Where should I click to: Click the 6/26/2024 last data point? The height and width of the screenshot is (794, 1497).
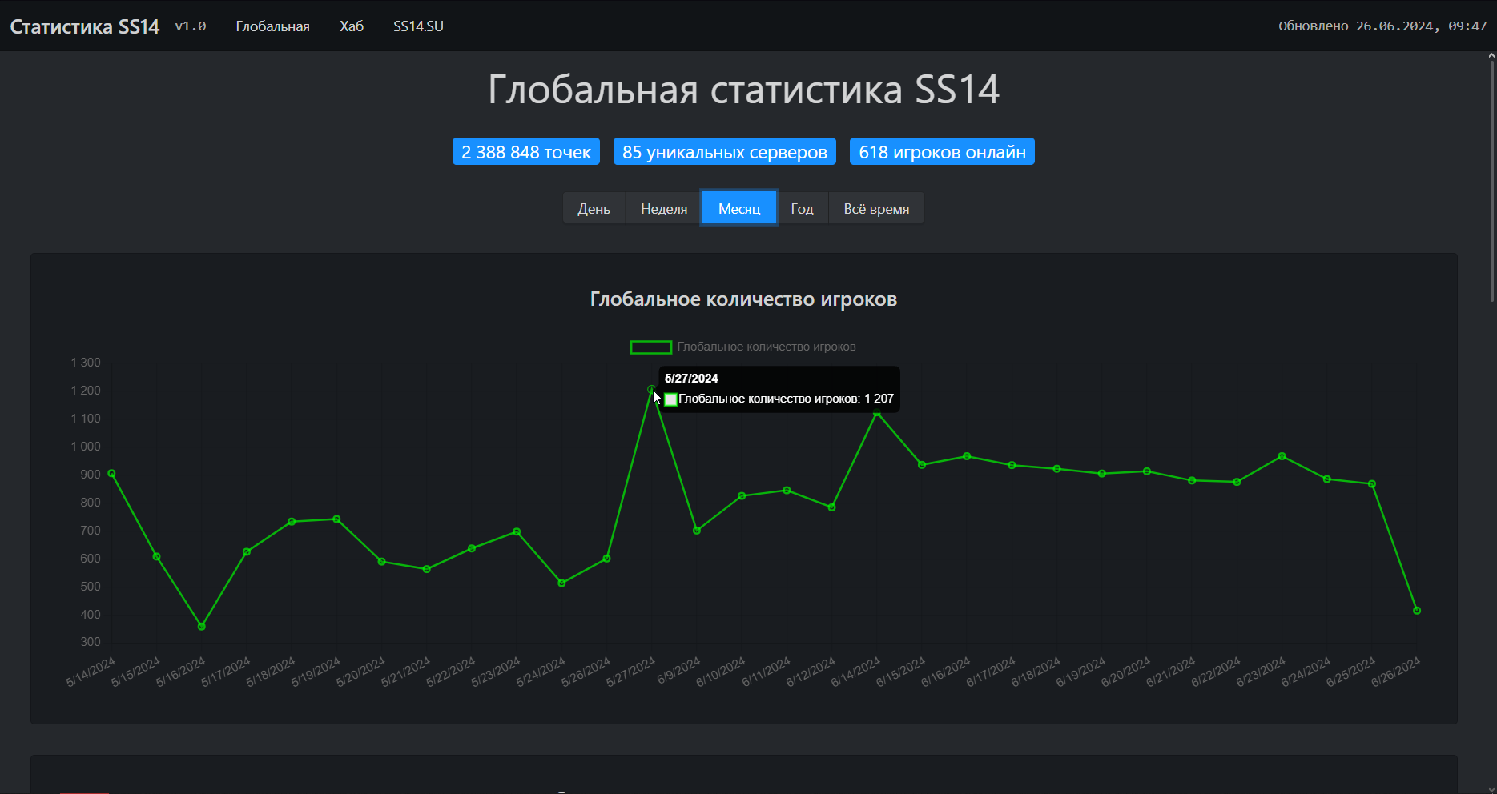click(x=1417, y=611)
